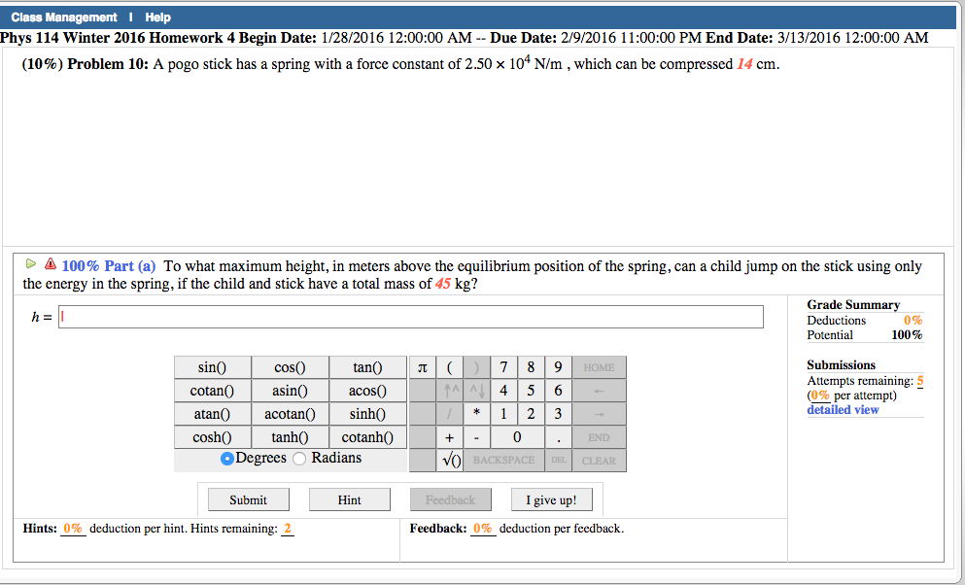
Task: Click the right arrow cursor key
Action: pos(599,414)
